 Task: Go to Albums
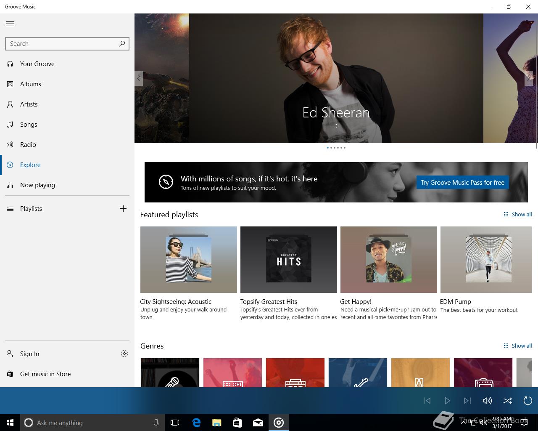(x=67, y=84)
